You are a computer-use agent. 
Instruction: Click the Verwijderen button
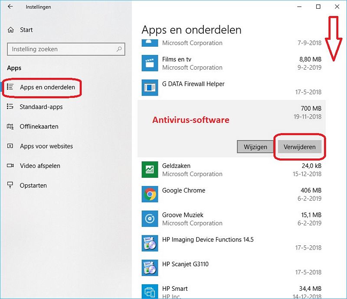pos(300,147)
